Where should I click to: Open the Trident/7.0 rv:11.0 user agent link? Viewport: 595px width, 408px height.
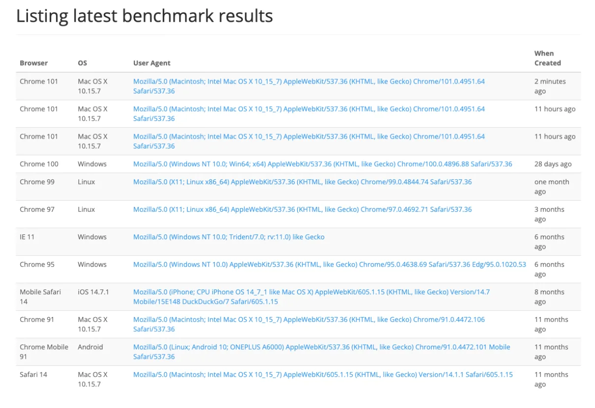tap(229, 237)
